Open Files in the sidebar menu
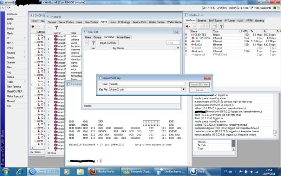The height and width of the screenshot is (176, 281). (x=9, y=67)
